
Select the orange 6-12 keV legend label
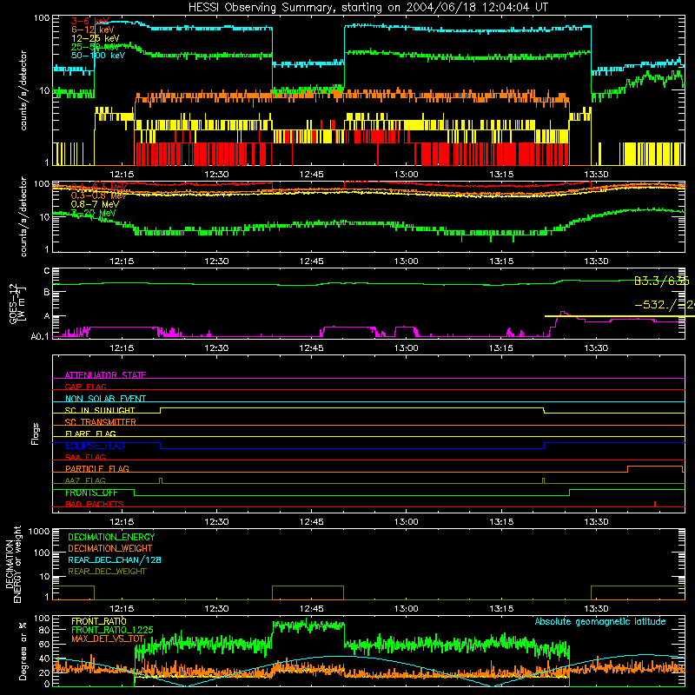[x=93, y=30]
